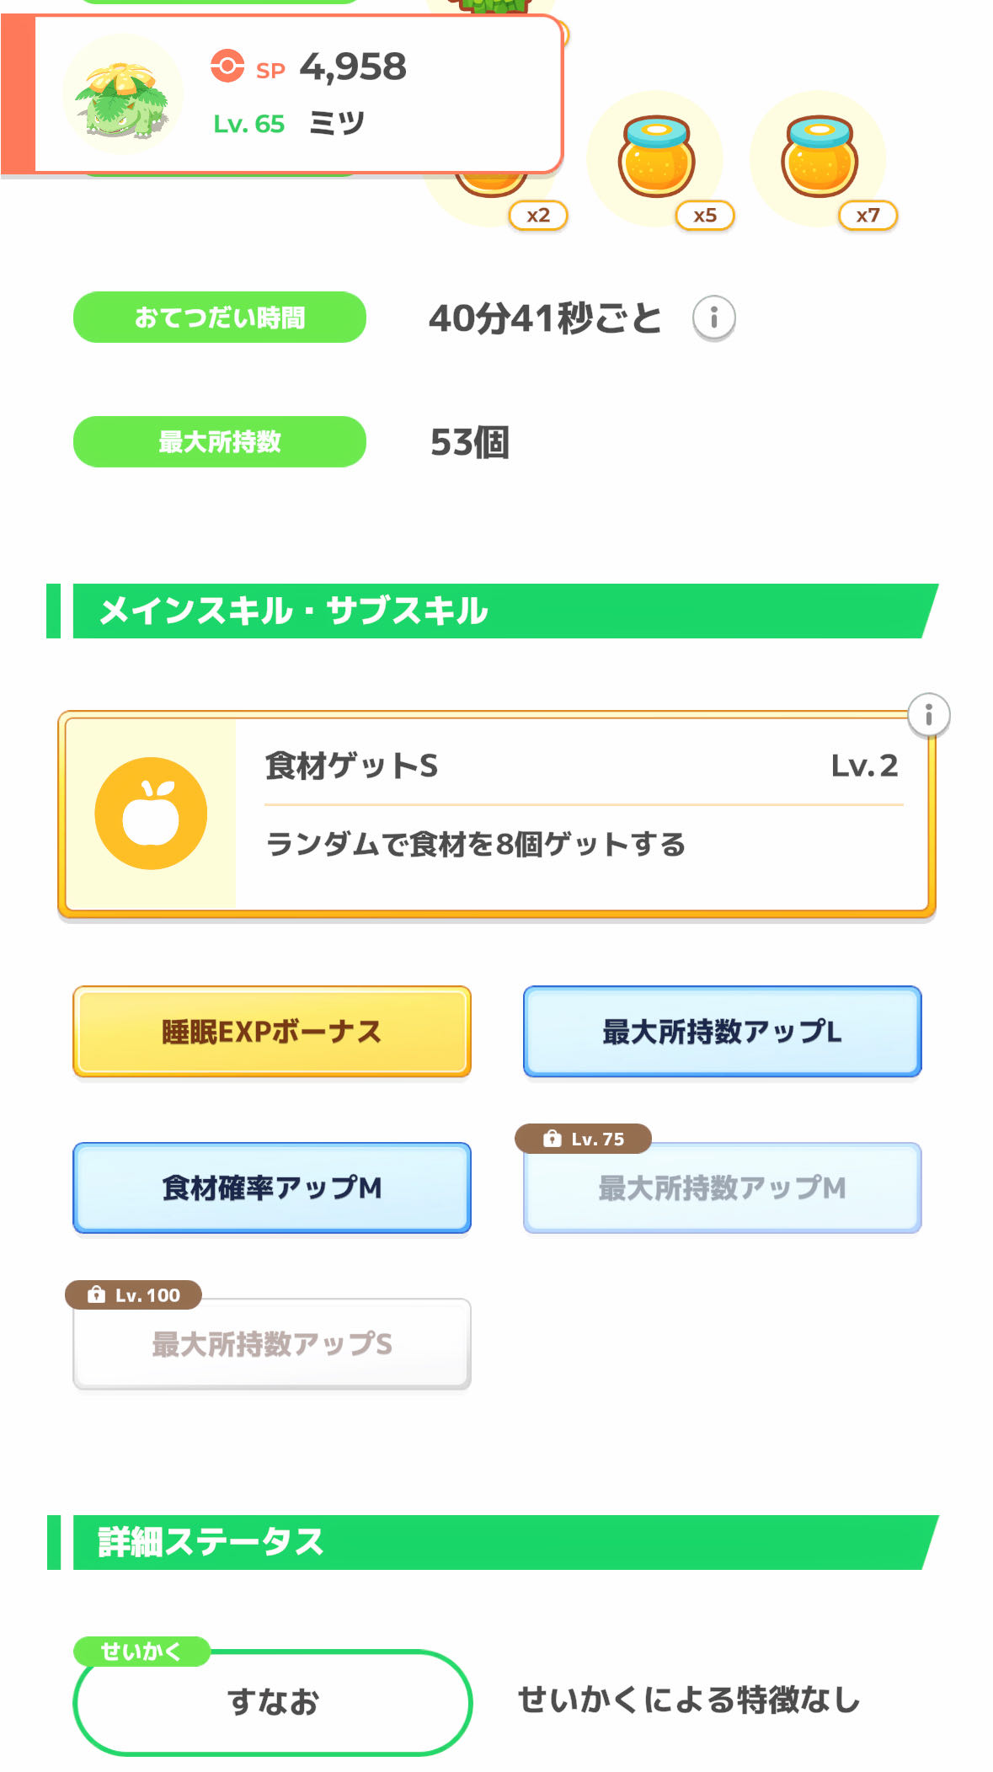This screenshot has width=993, height=1772.
Task: Tap the lock icon on Lv. 100 badge
Action: coord(97,1294)
